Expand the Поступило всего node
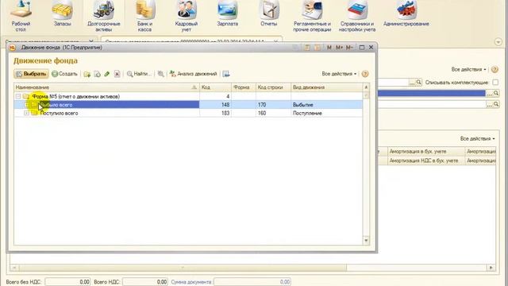Viewport: 508px width, 286px height. [26, 113]
